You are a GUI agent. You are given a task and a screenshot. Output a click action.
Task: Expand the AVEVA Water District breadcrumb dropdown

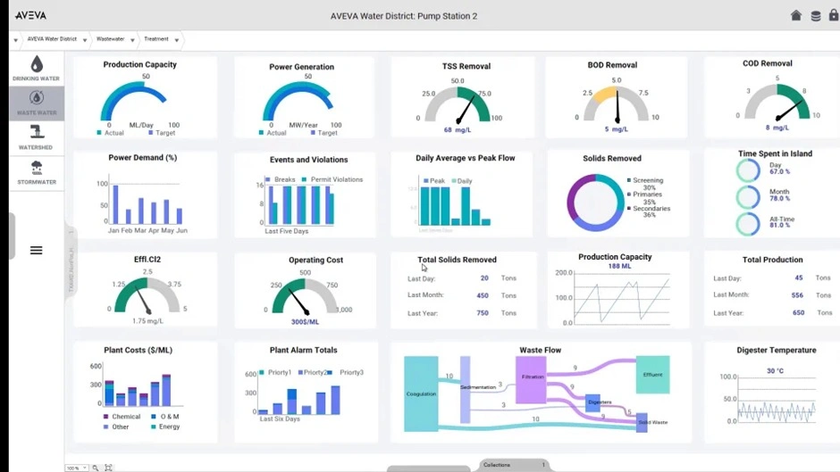pyautogui.click(x=85, y=40)
